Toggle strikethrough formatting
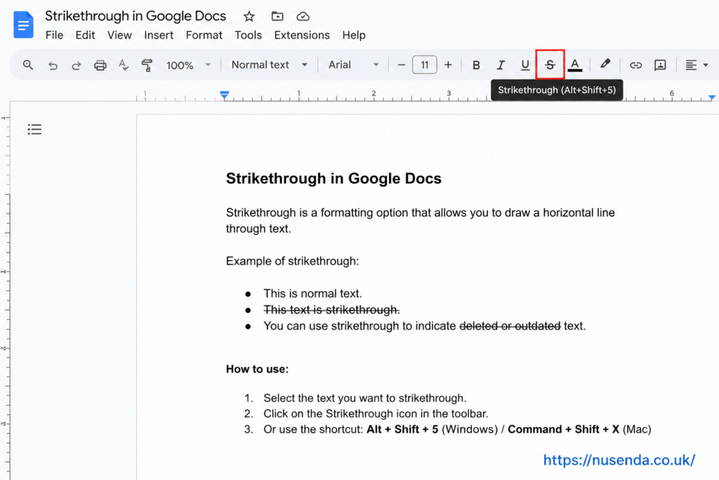 [x=550, y=65]
